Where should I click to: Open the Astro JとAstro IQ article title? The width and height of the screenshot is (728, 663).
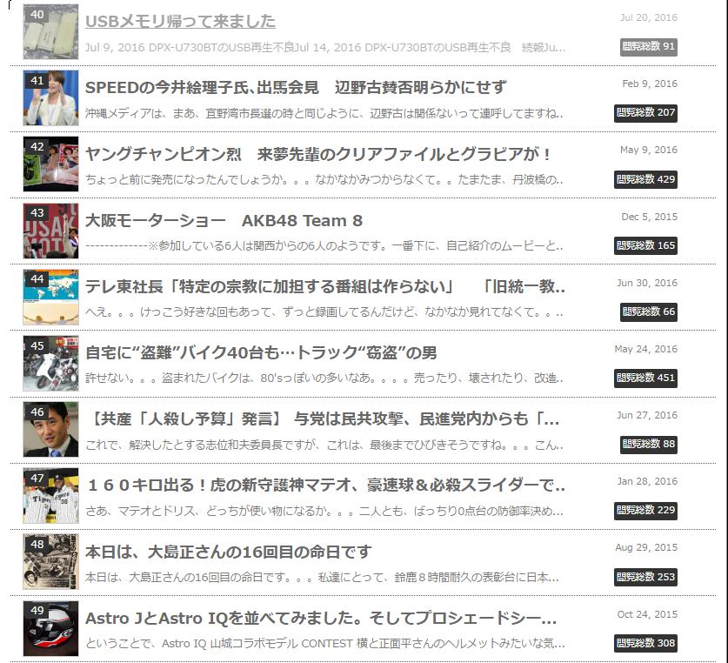tap(321, 619)
